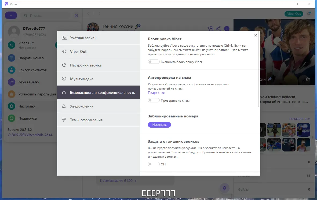This screenshot has width=317, height=200.
Task: Click forward navigation arrow
Action: tap(100, 13)
